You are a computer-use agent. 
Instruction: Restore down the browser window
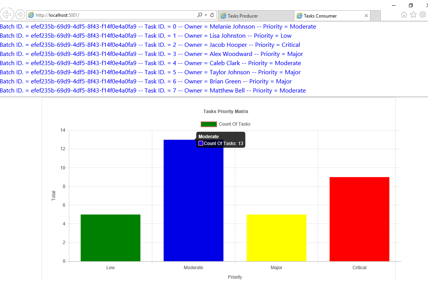(411, 5)
